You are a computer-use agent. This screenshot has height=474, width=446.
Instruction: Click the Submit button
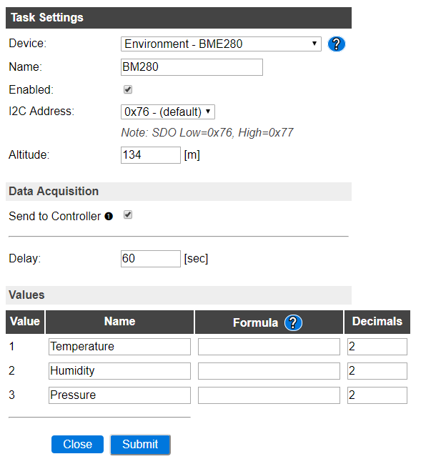click(x=140, y=445)
